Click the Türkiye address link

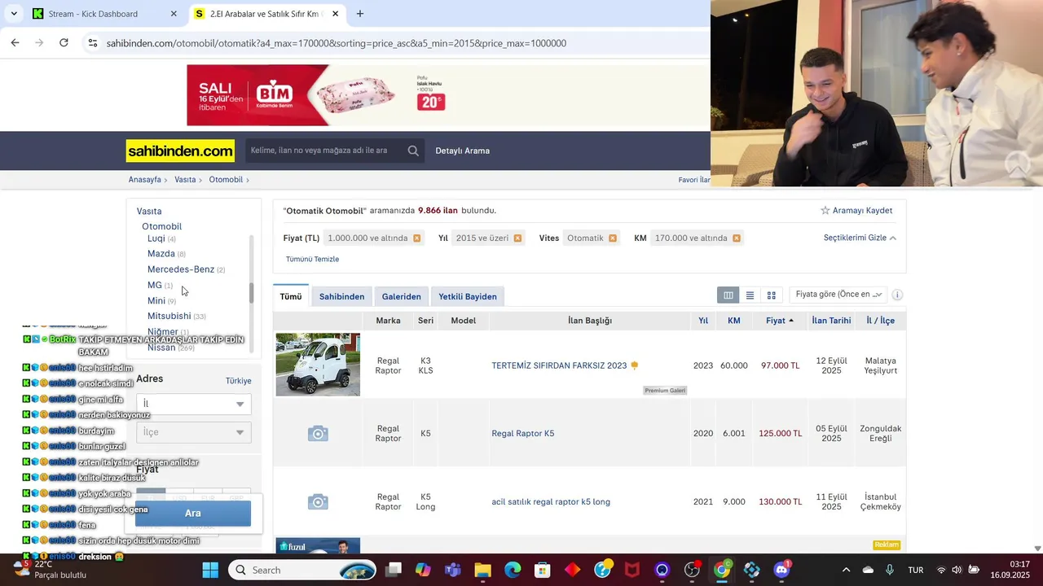[x=238, y=381]
